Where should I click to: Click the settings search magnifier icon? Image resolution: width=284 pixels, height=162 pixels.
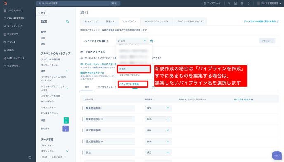[67, 22]
